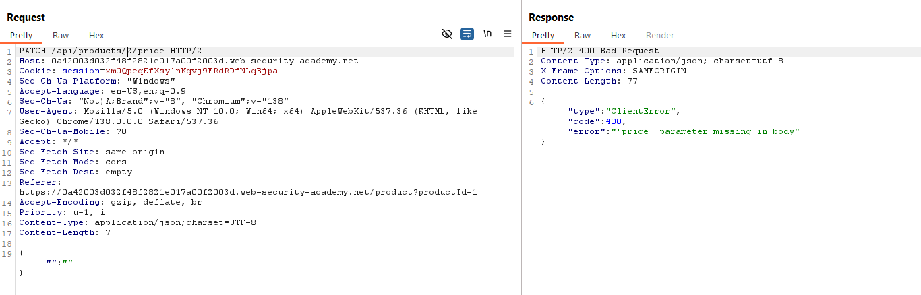Toggle the blue word wrap icon
This screenshot has width=921, height=295.
[467, 34]
